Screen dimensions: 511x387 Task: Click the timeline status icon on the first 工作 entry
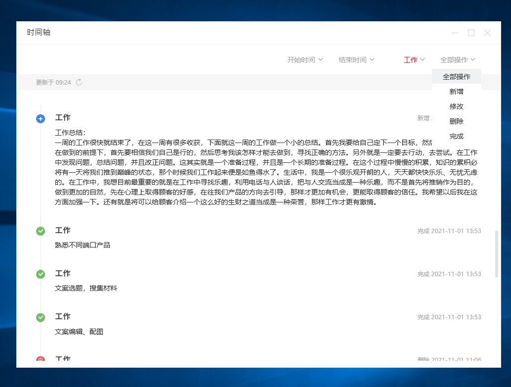click(40, 118)
